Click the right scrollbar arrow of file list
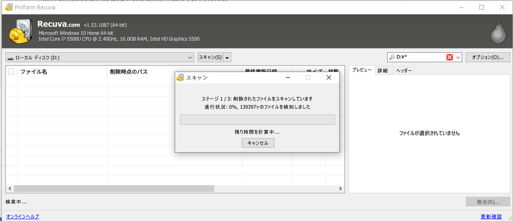This screenshot has width=513, height=221. pyautogui.click(x=341, y=188)
